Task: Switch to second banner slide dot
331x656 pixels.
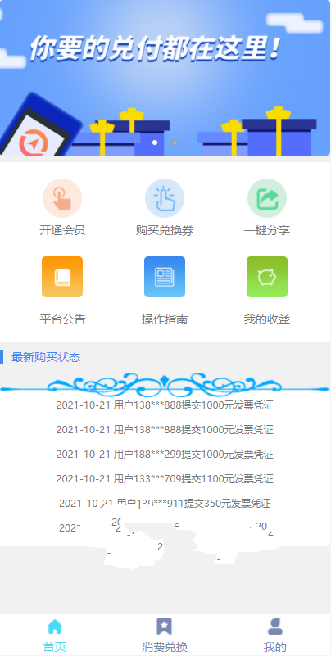Action: point(175,143)
